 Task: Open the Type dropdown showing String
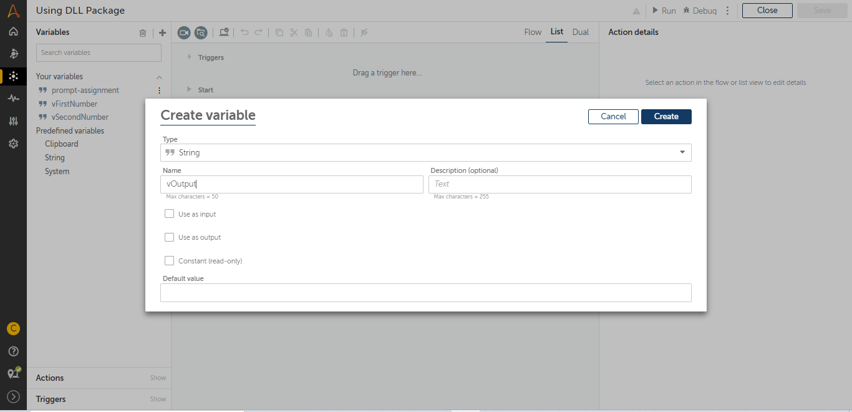tap(426, 152)
